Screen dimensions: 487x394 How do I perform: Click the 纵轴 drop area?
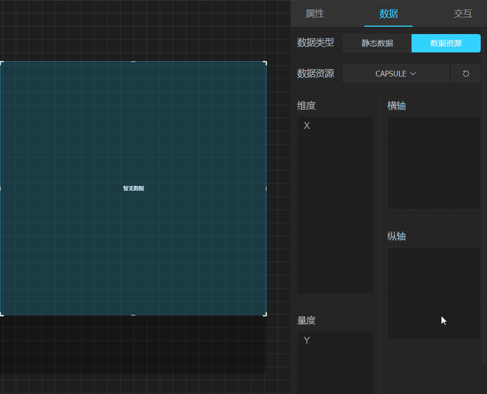click(x=434, y=293)
